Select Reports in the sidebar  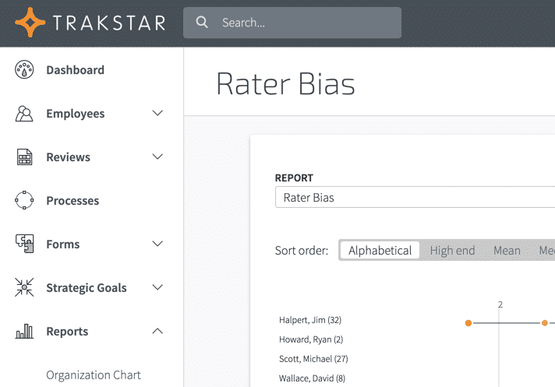[67, 332]
